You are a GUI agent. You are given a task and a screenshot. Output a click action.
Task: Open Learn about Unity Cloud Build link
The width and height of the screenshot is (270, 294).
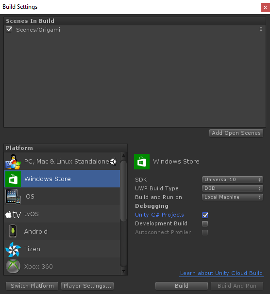221,273
